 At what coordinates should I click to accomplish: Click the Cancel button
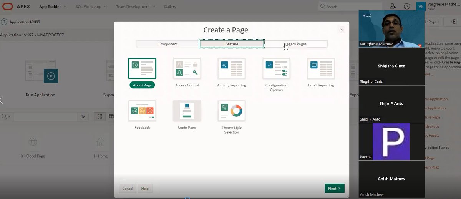pyautogui.click(x=128, y=188)
